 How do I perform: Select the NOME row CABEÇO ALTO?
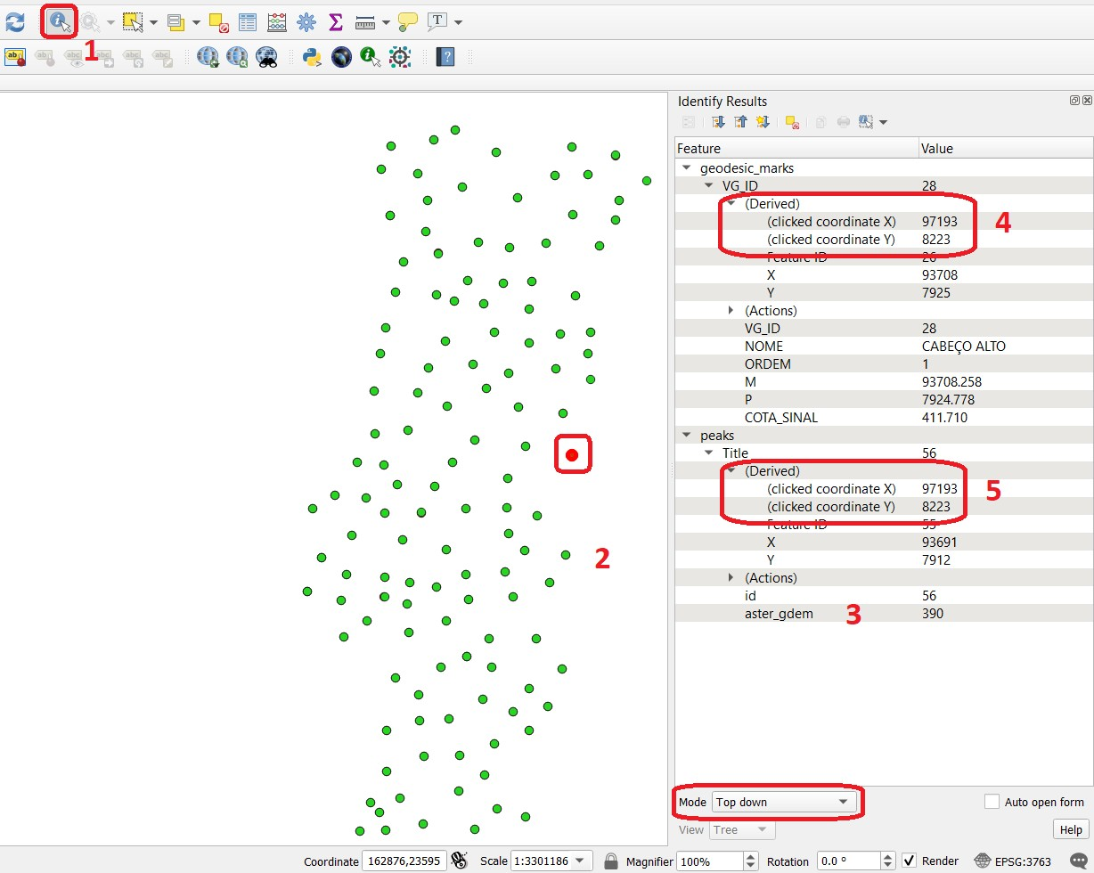pos(884,346)
